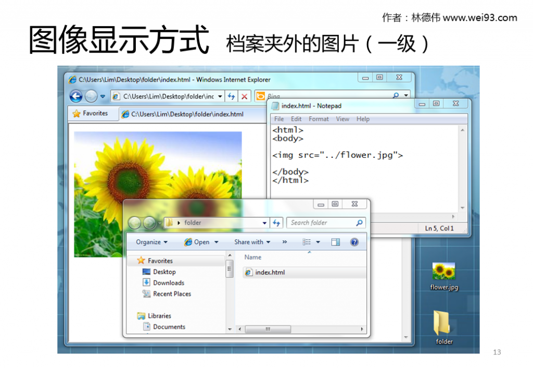Click the Open button in Explorer toolbar

tap(197, 242)
